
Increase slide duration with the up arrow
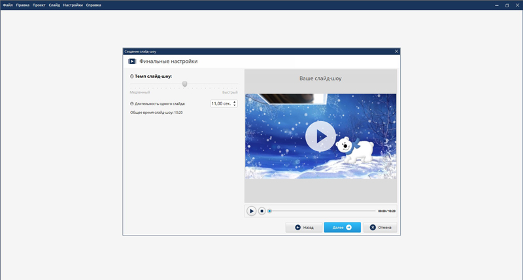click(235, 101)
